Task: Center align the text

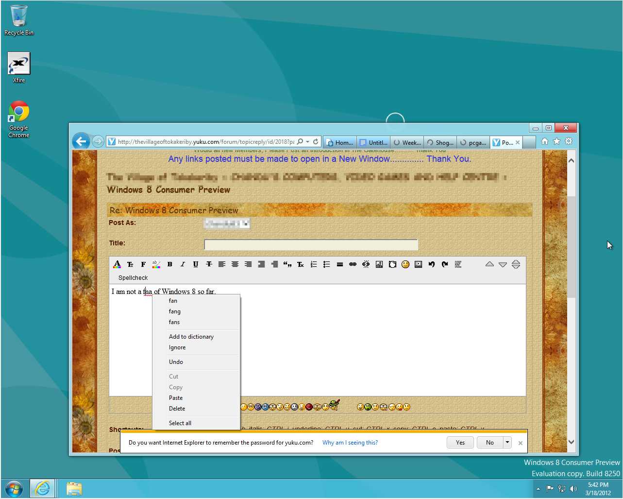Action: pyautogui.click(x=235, y=264)
